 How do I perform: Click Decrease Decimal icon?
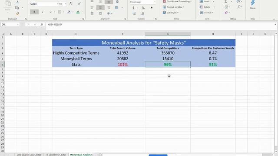(142, 13)
